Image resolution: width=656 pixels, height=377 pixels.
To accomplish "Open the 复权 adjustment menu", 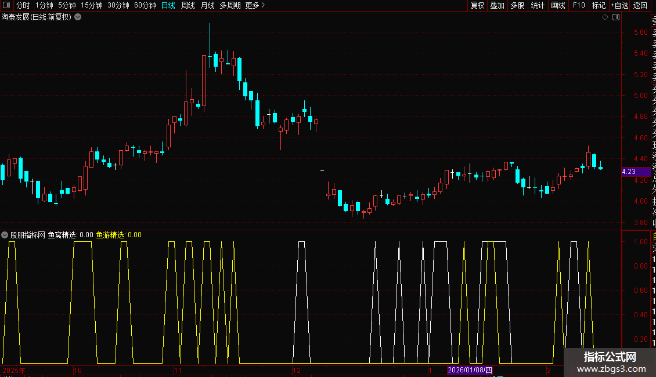I will [477, 5].
